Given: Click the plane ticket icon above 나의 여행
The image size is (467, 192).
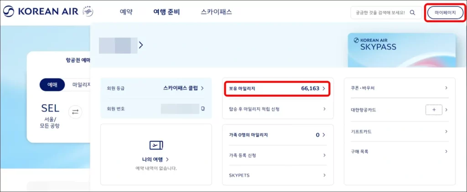Looking at the screenshot, I should pyautogui.click(x=156, y=145).
